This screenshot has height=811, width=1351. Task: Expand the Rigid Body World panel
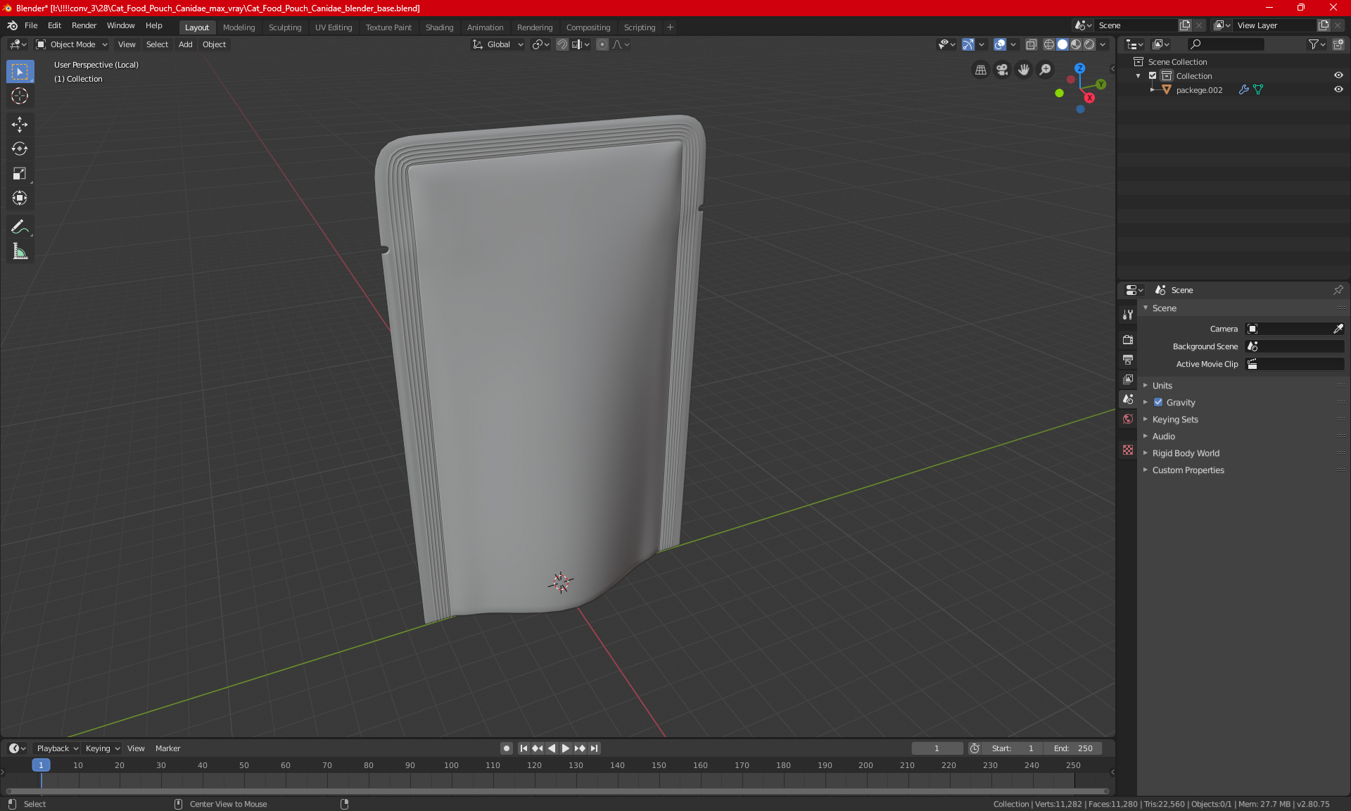(x=1186, y=453)
